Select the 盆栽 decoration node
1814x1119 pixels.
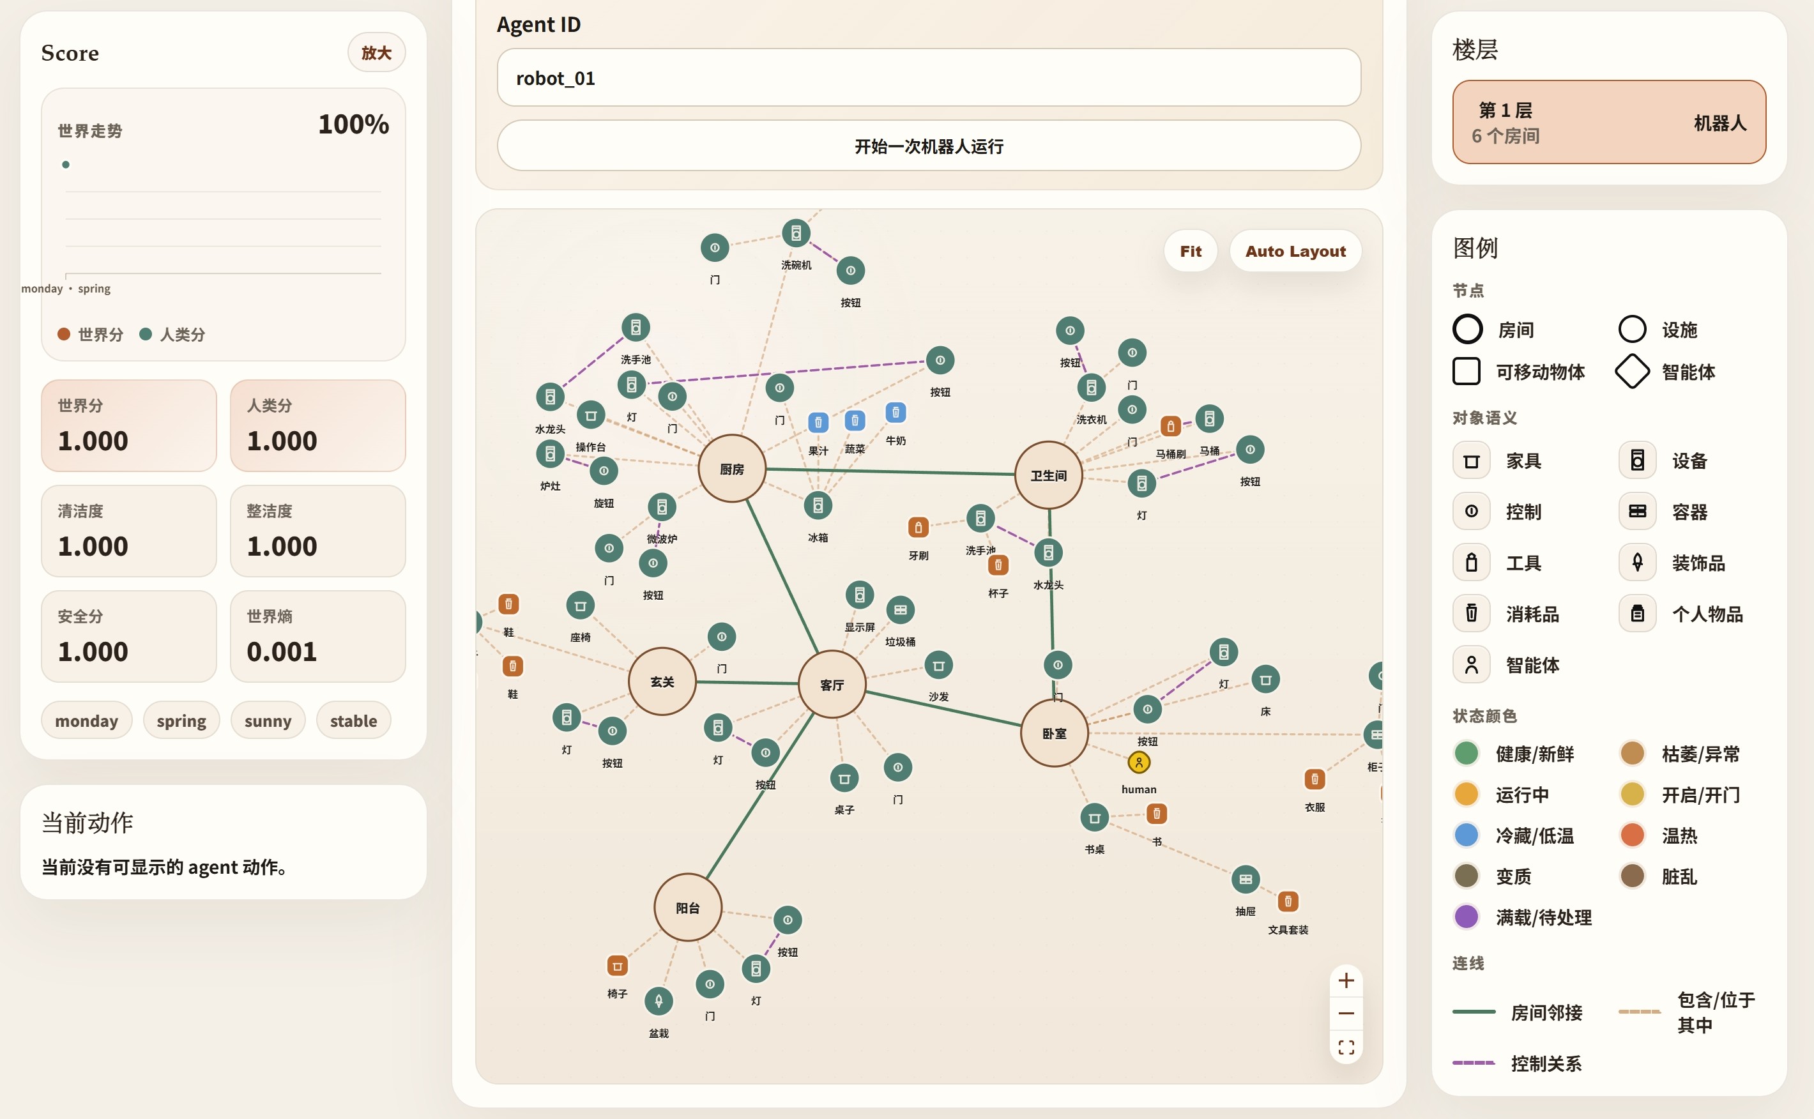pos(659,1001)
